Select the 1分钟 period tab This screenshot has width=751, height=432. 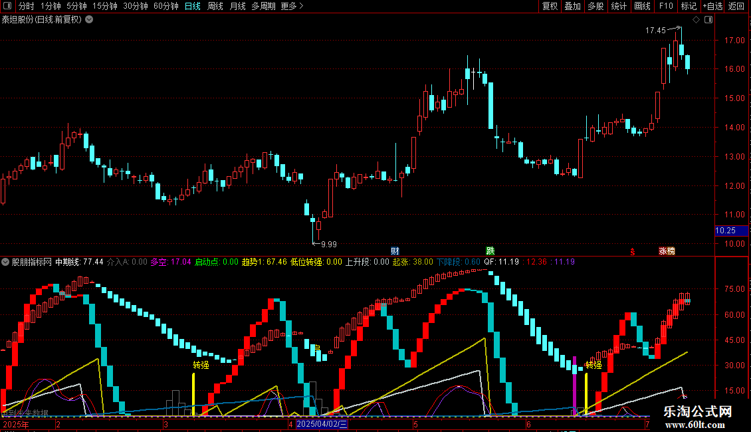pyautogui.click(x=51, y=6)
